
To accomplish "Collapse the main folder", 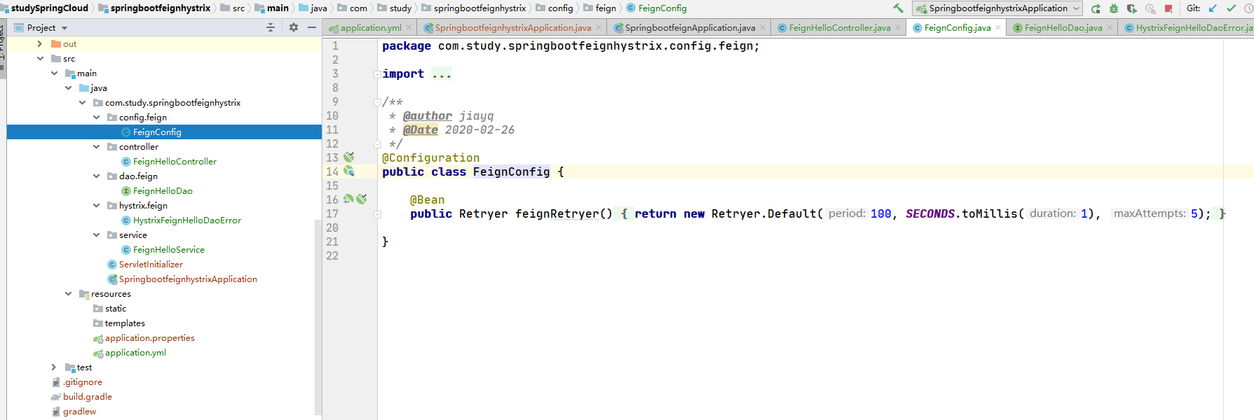I will tap(54, 73).
